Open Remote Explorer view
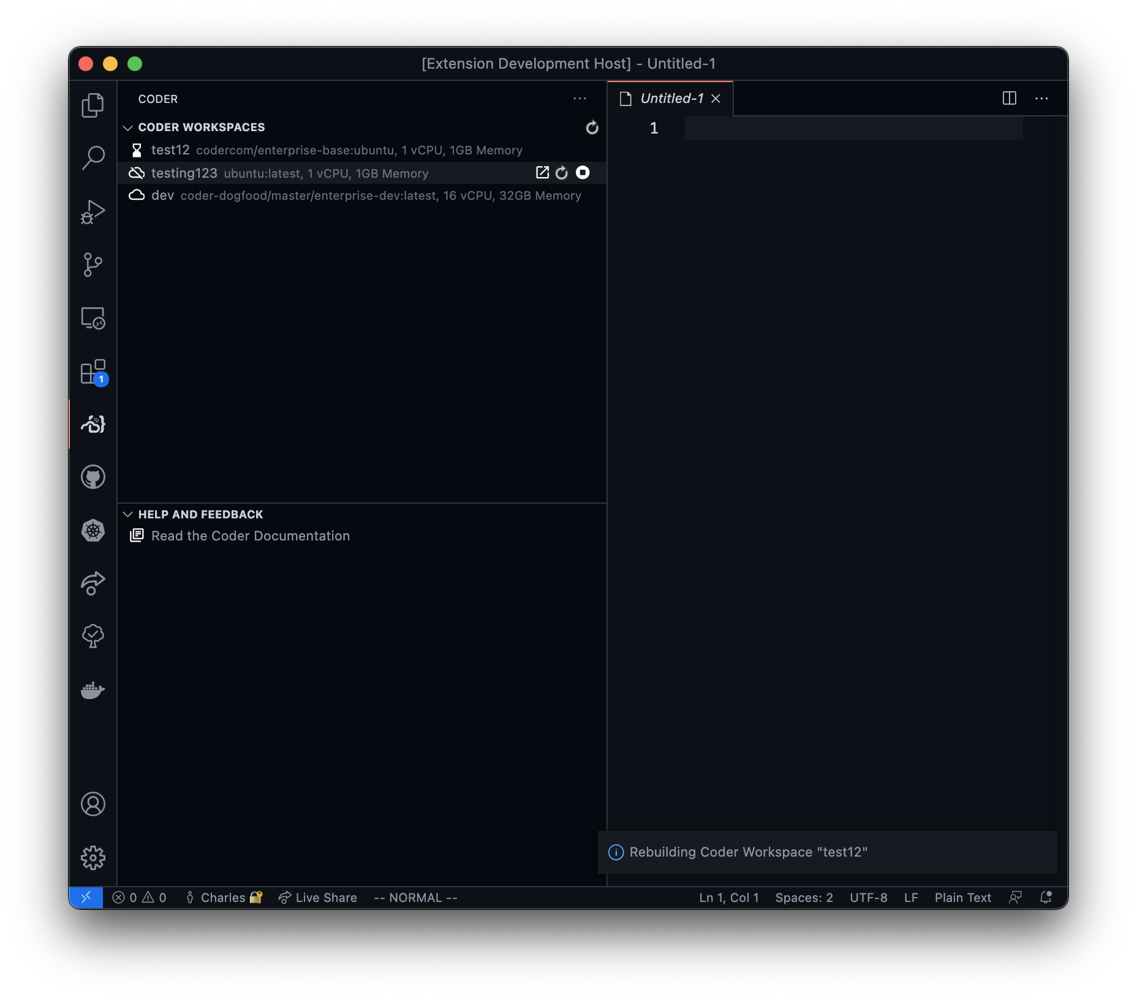This screenshot has height=1000, width=1137. 93,318
